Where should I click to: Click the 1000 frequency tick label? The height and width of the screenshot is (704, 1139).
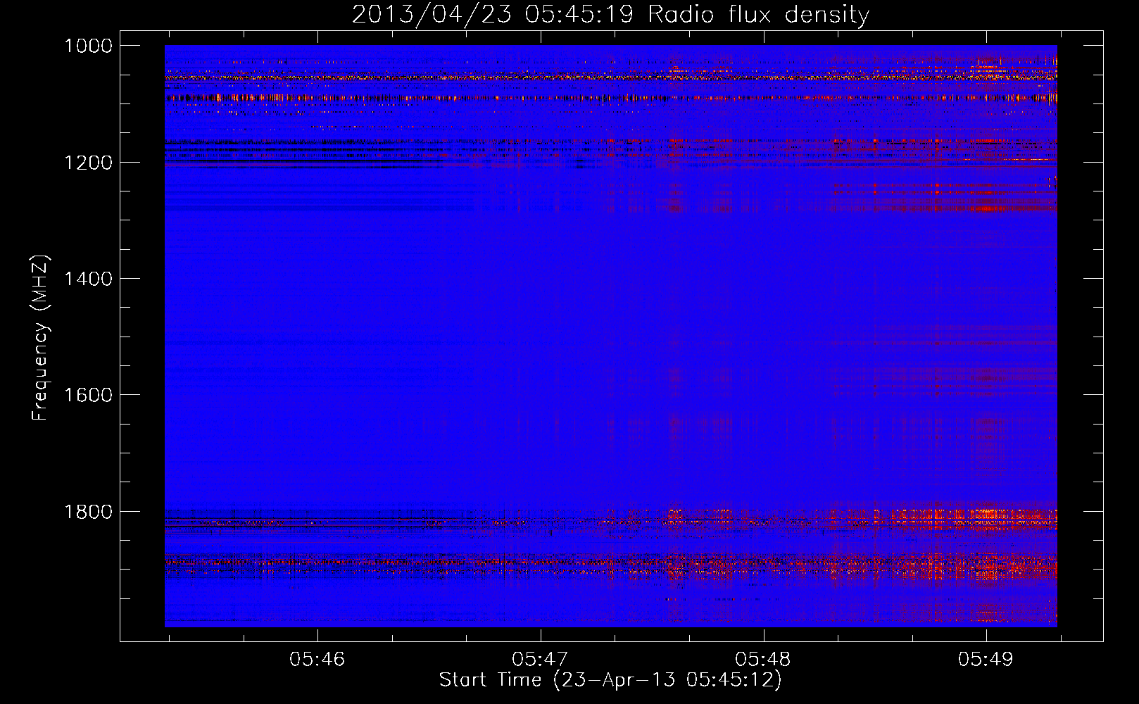click(x=88, y=46)
